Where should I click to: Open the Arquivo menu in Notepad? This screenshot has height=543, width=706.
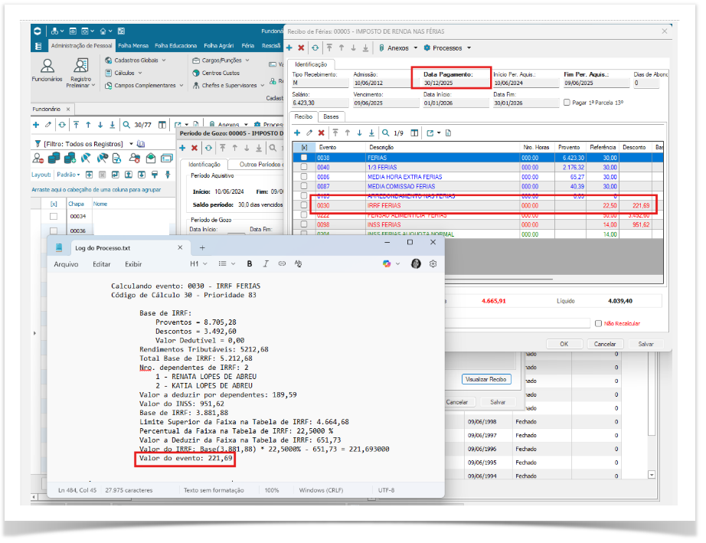coord(66,264)
